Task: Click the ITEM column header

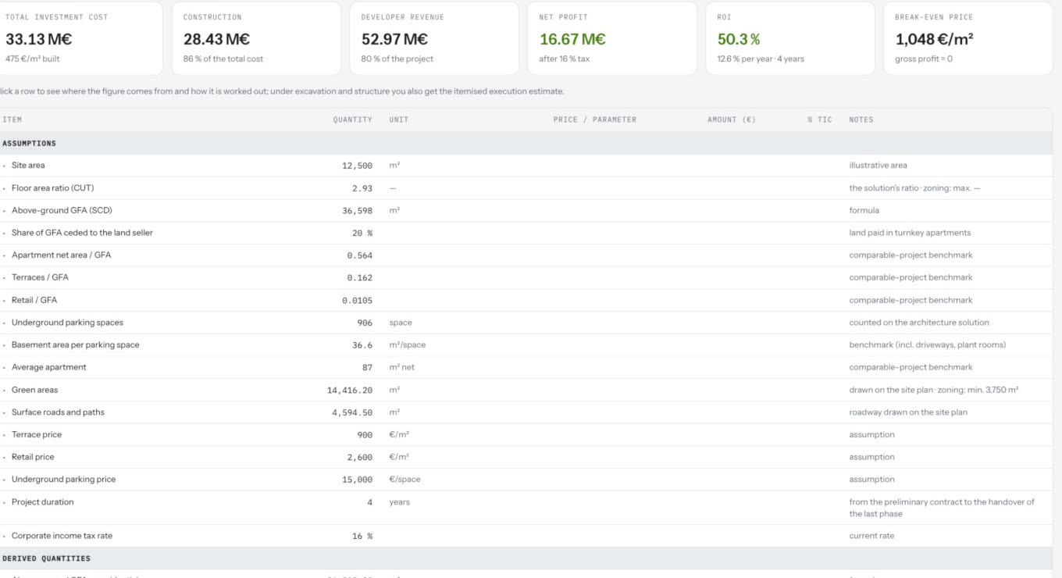Action: 12,120
